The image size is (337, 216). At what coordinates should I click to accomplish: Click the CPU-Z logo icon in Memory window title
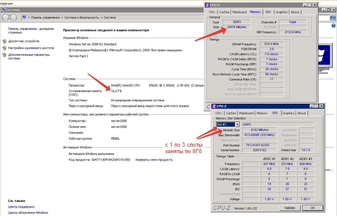207,5
